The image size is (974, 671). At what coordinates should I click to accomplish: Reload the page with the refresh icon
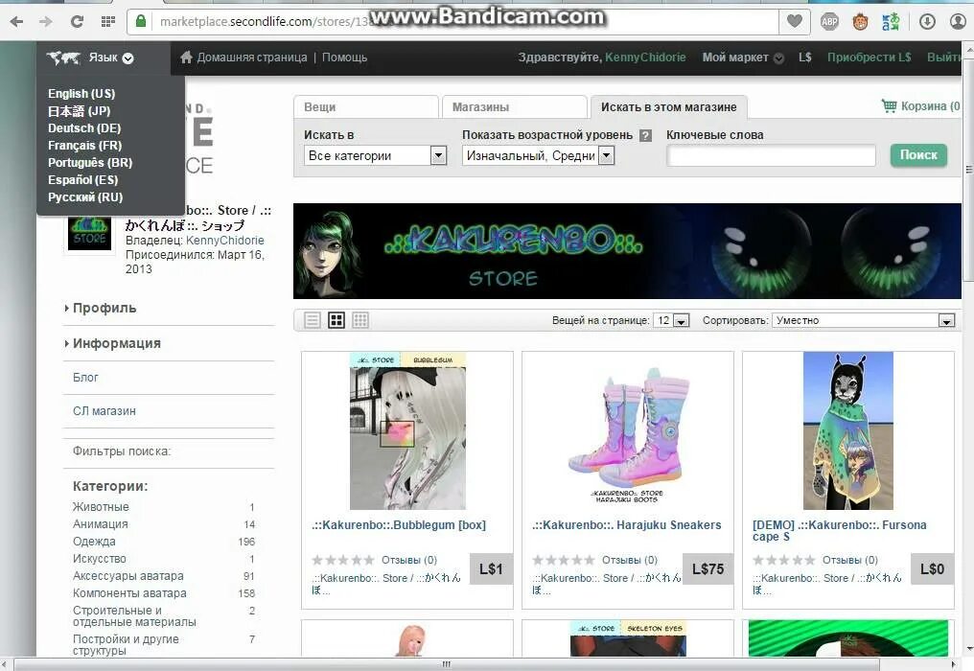(77, 22)
